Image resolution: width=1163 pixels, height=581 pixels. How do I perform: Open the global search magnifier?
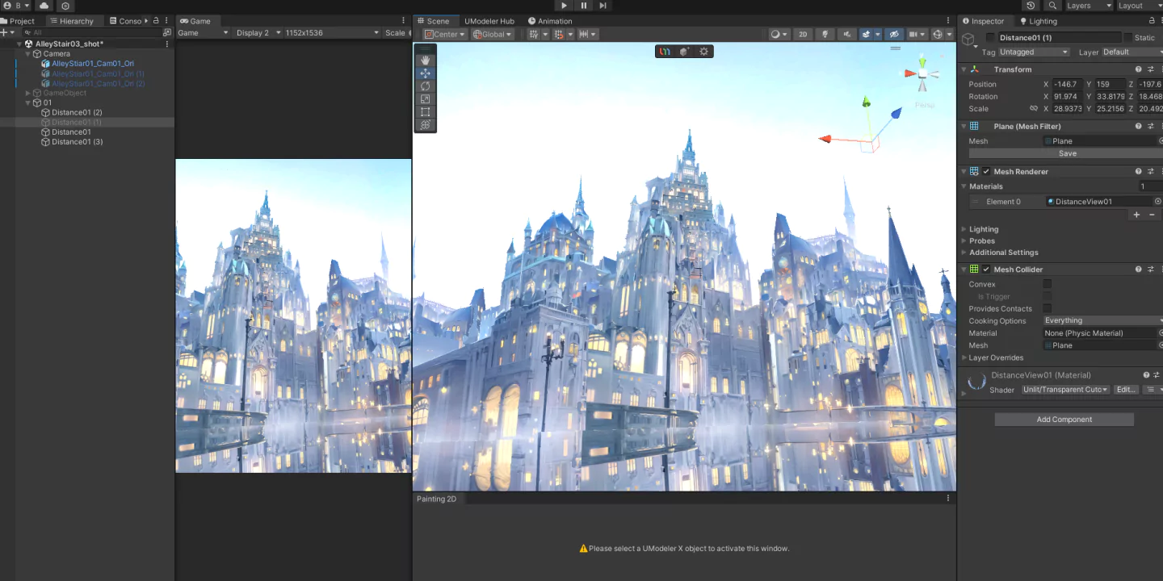(x=1052, y=6)
